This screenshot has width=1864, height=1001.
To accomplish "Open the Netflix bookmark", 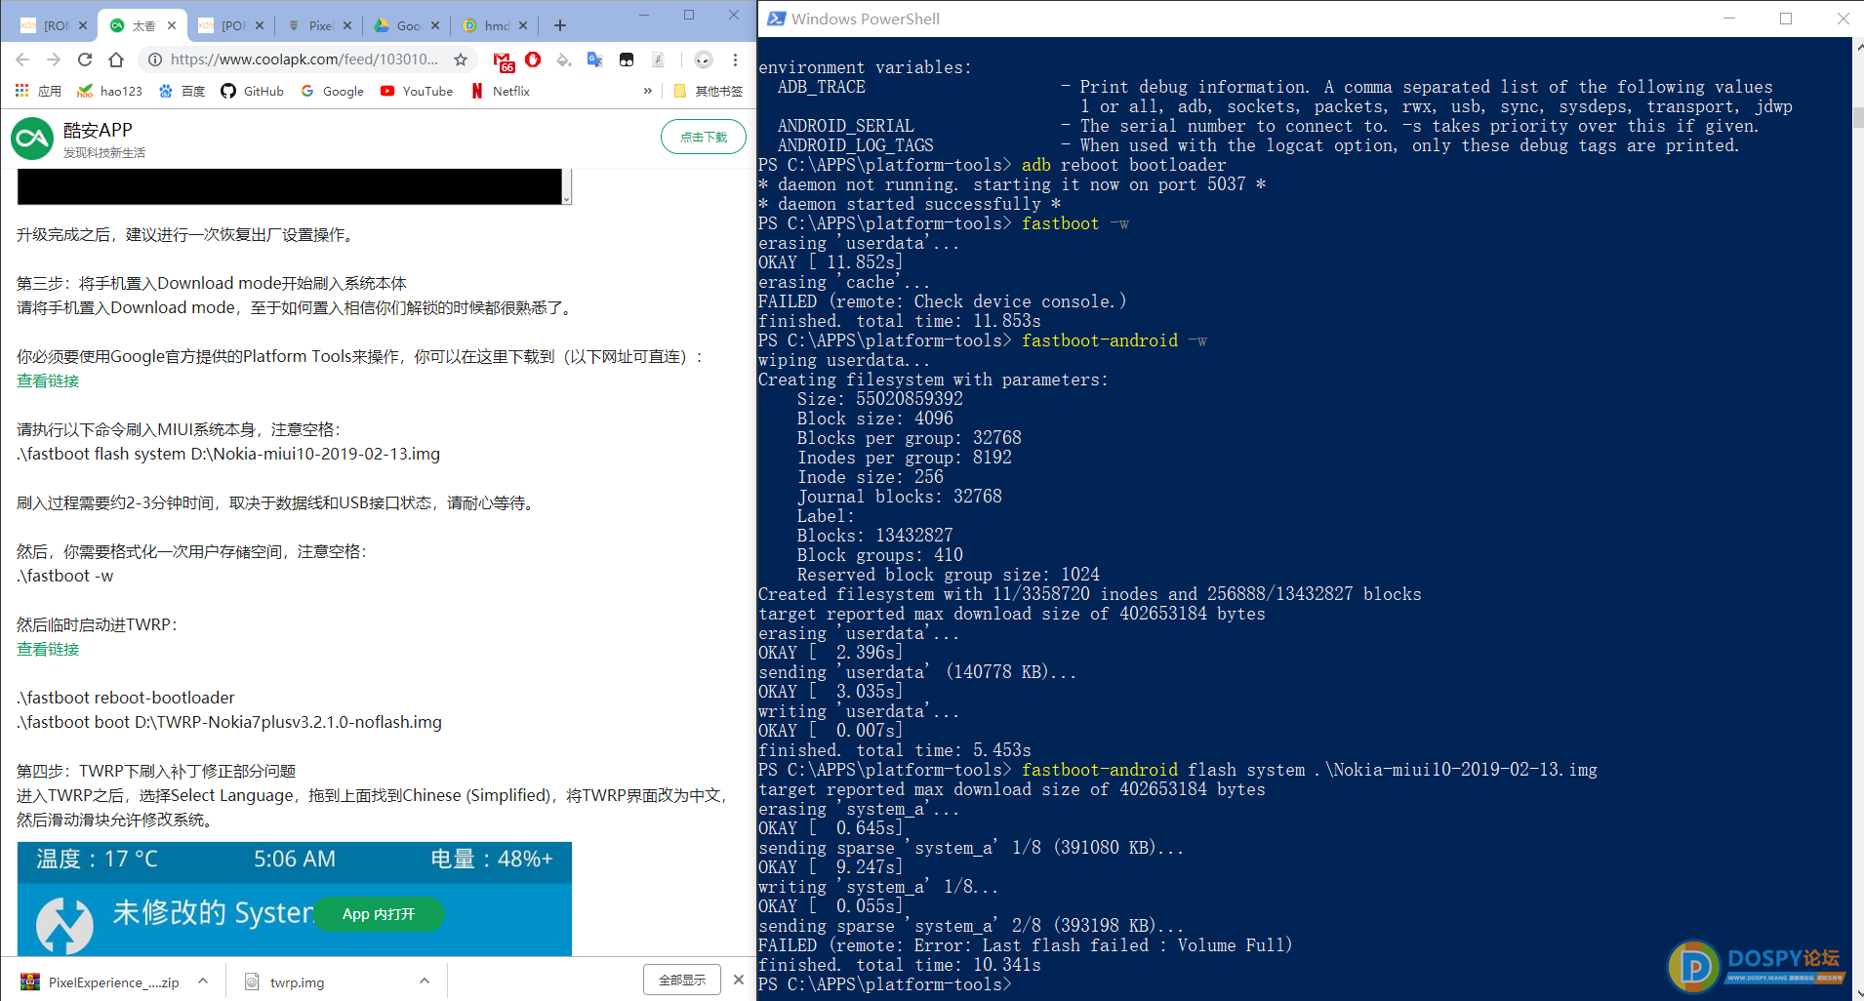I will tap(501, 91).
